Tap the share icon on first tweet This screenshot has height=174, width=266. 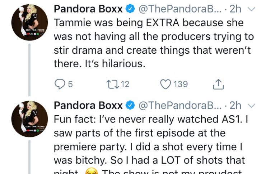point(219,84)
